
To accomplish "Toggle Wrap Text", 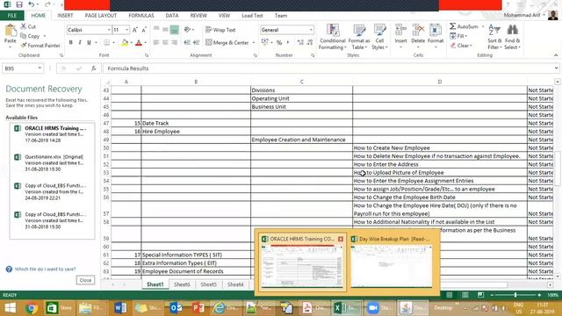I will point(220,30).
